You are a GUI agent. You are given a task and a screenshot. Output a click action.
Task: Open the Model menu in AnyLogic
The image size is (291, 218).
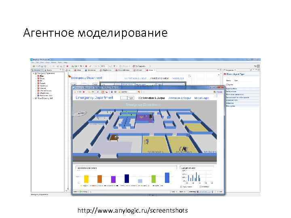pyautogui.click(x=54, y=63)
